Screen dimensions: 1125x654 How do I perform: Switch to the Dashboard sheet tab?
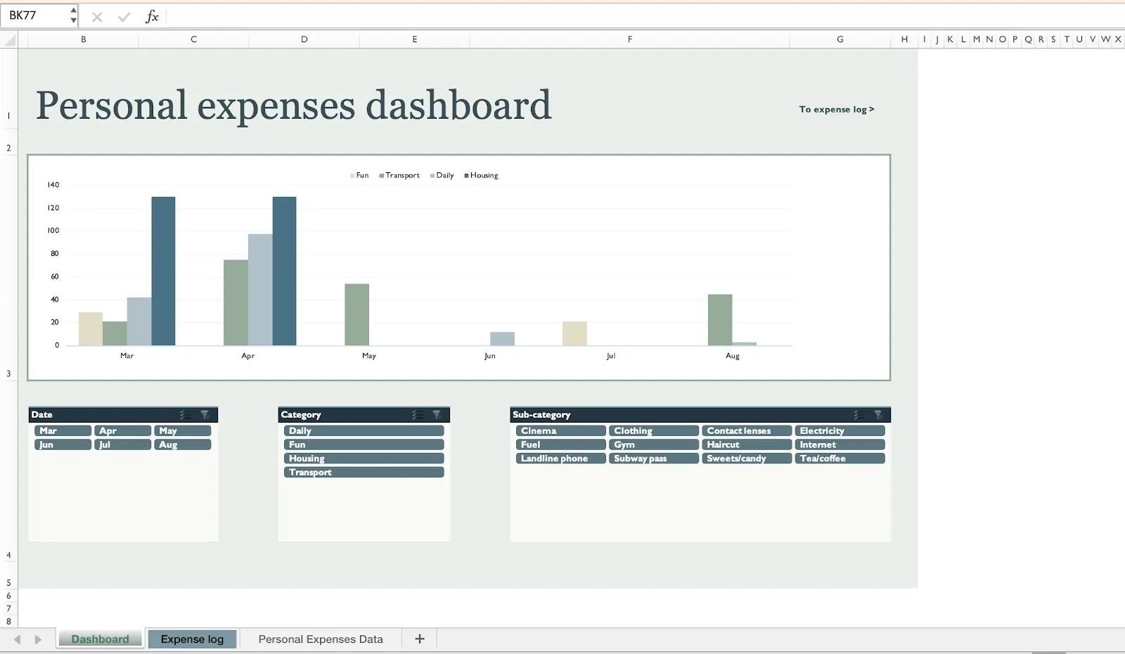pos(101,639)
